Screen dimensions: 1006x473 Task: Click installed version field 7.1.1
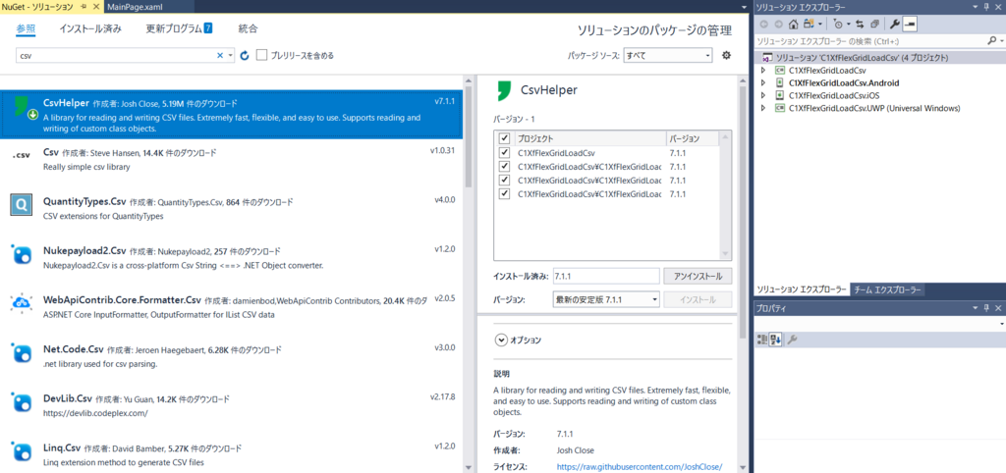pos(606,276)
